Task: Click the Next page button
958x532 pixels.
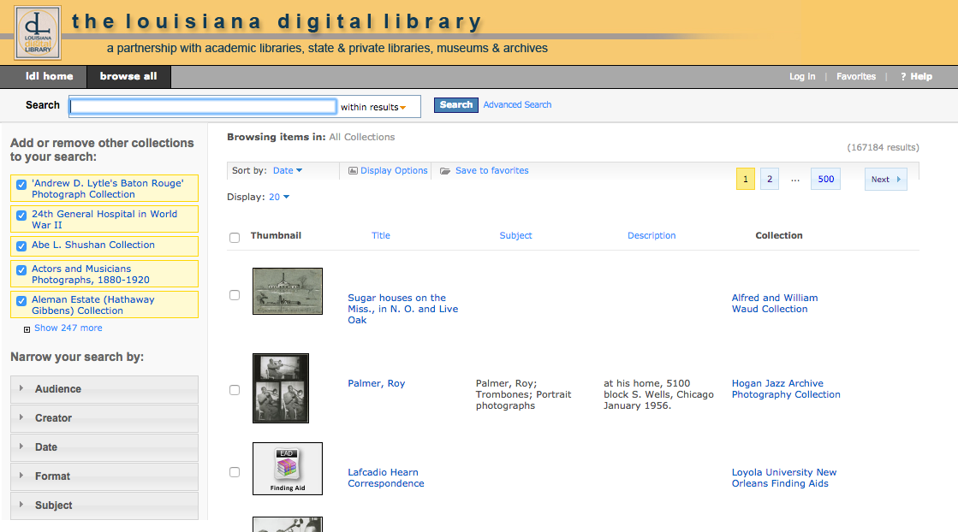Action: (886, 180)
